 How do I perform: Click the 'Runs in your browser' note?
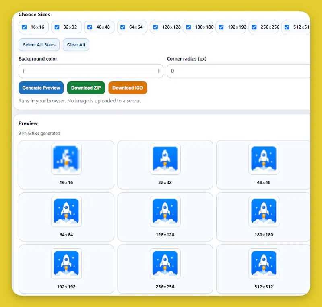[80, 101]
